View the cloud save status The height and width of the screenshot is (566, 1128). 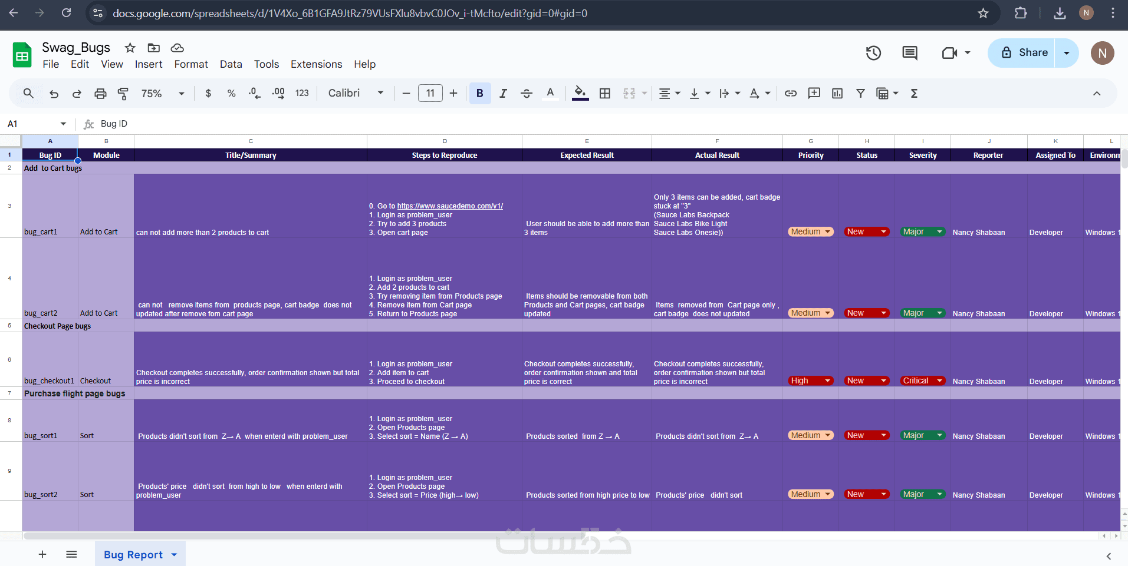click(x=177, y=48)
